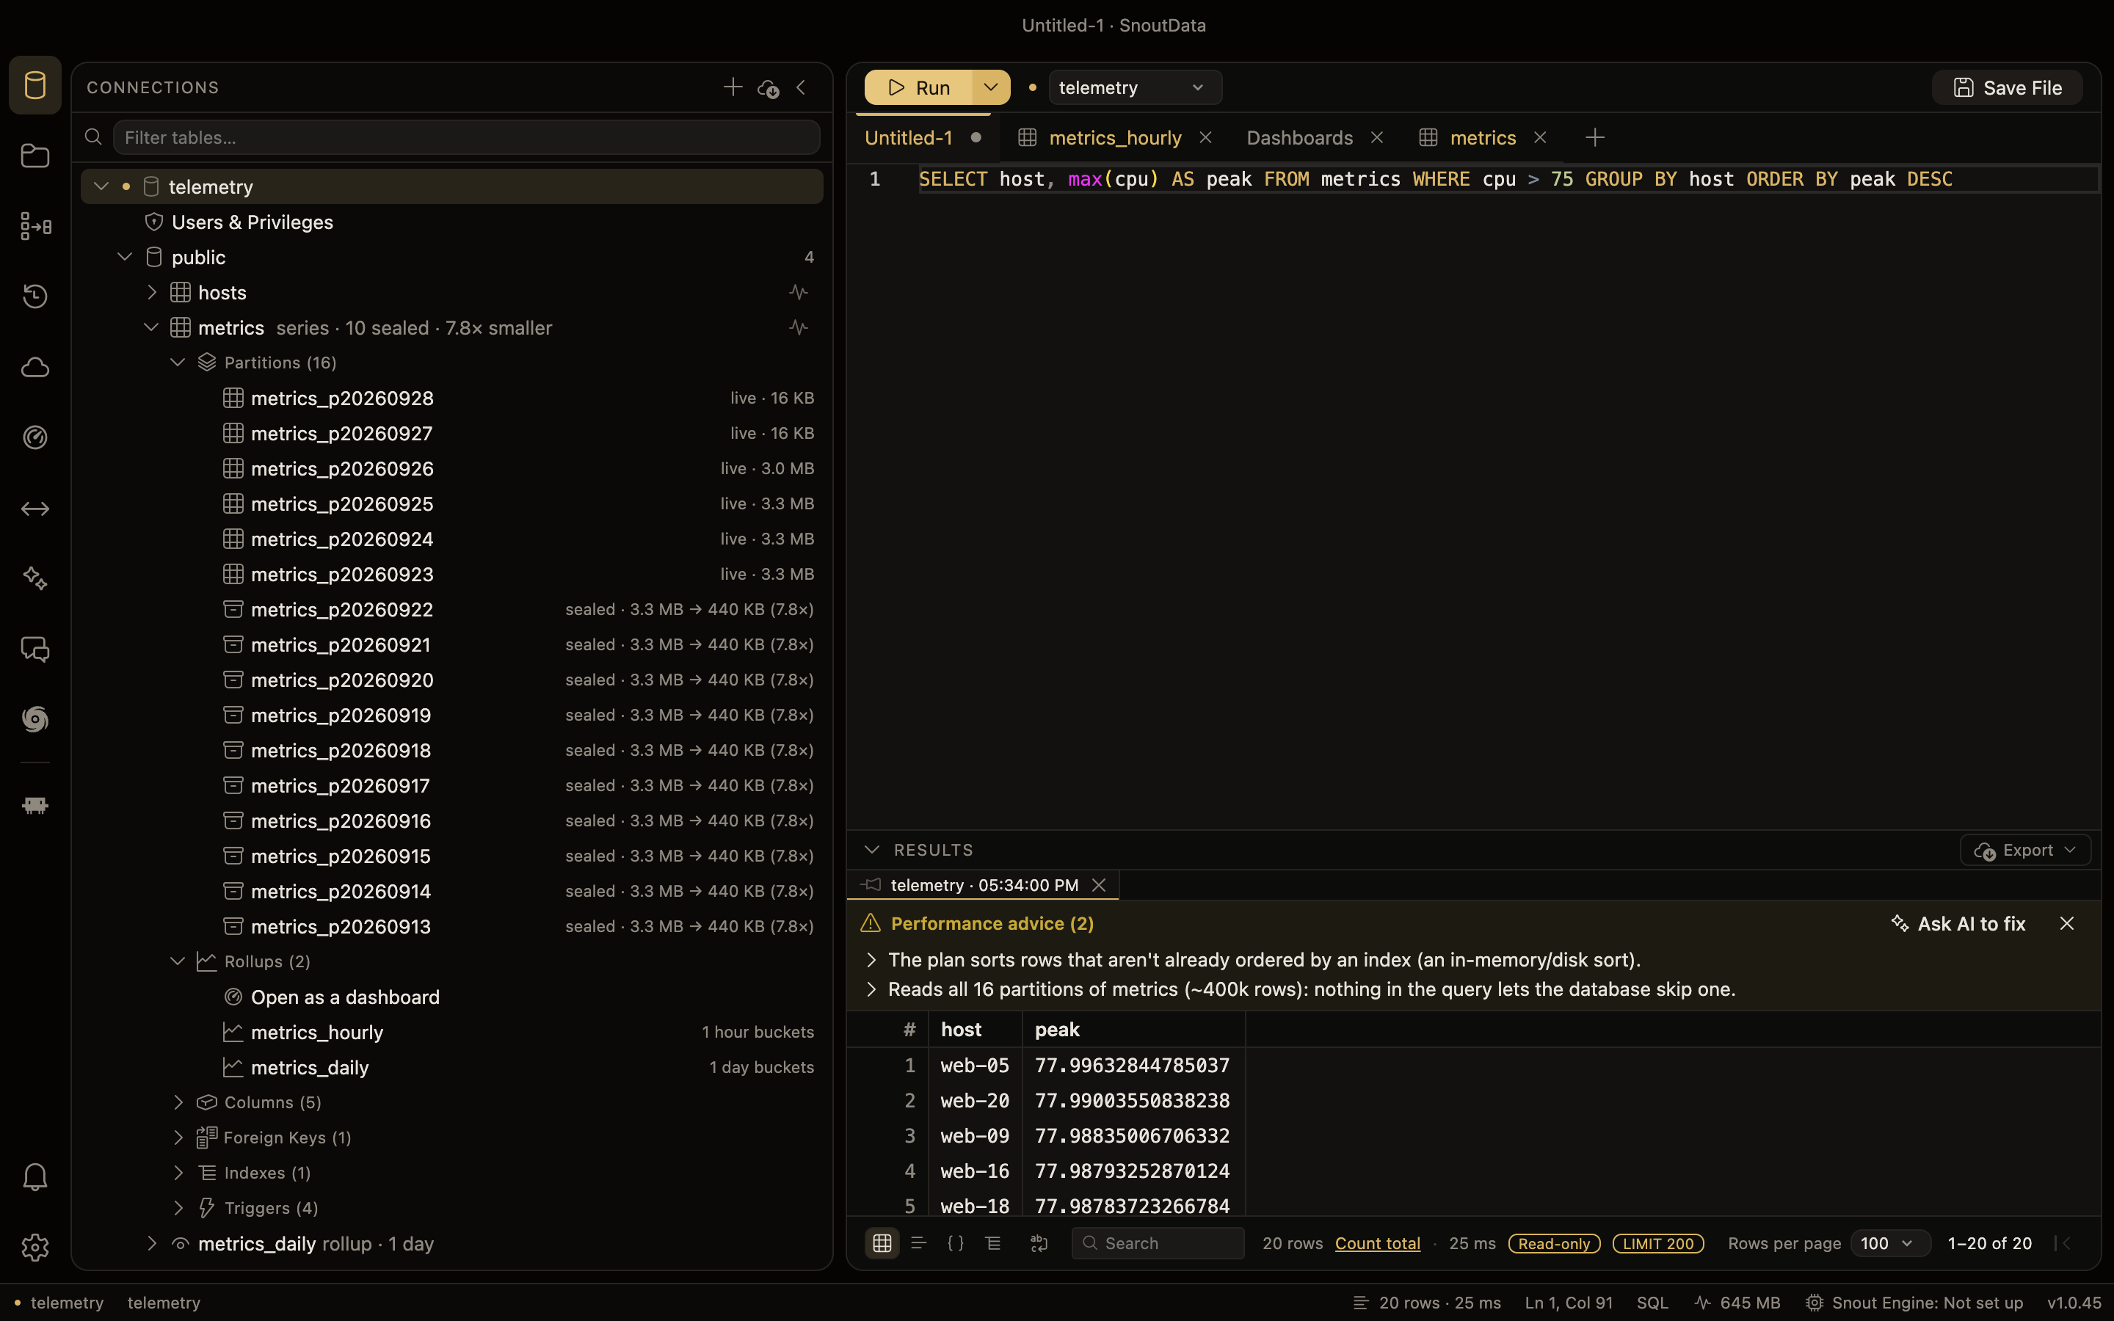Open the dashboard gauge icon in sidebar
The image size is (2114, 1321).
(35, 437)
